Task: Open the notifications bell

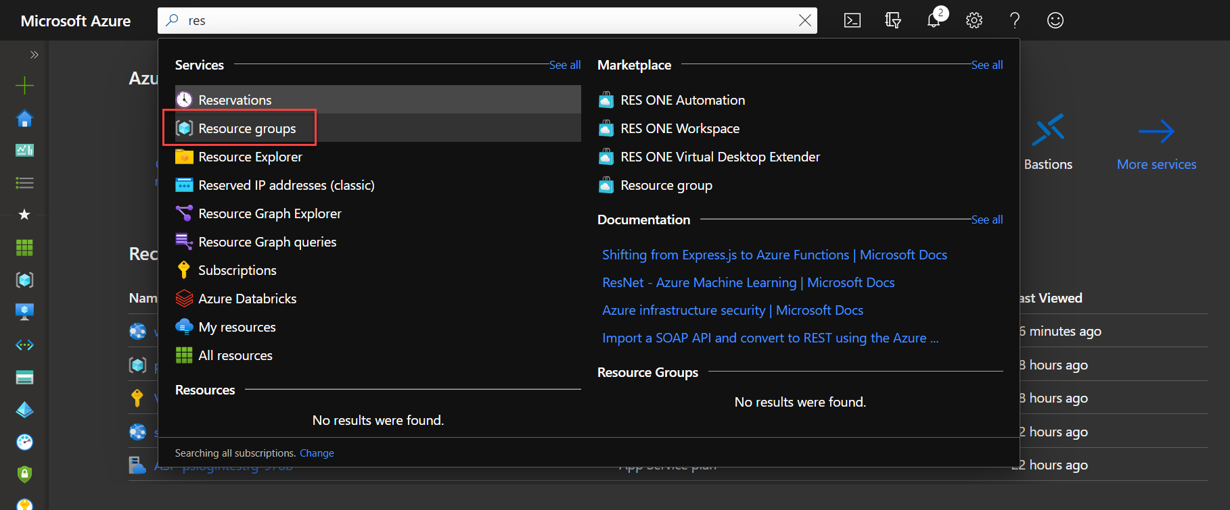Action: [x=934, y=20]
